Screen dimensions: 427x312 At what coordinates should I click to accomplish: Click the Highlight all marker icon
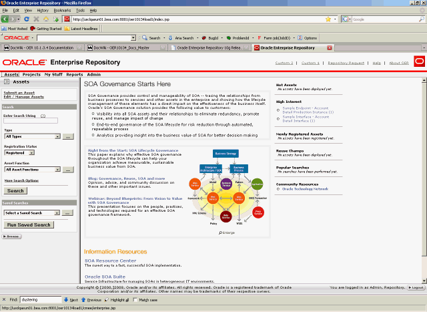107,300
